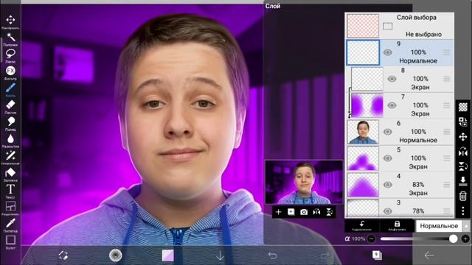472x265 pixels.
Task: Flip the layer vertically under the preview
Action: coord(330,212)
